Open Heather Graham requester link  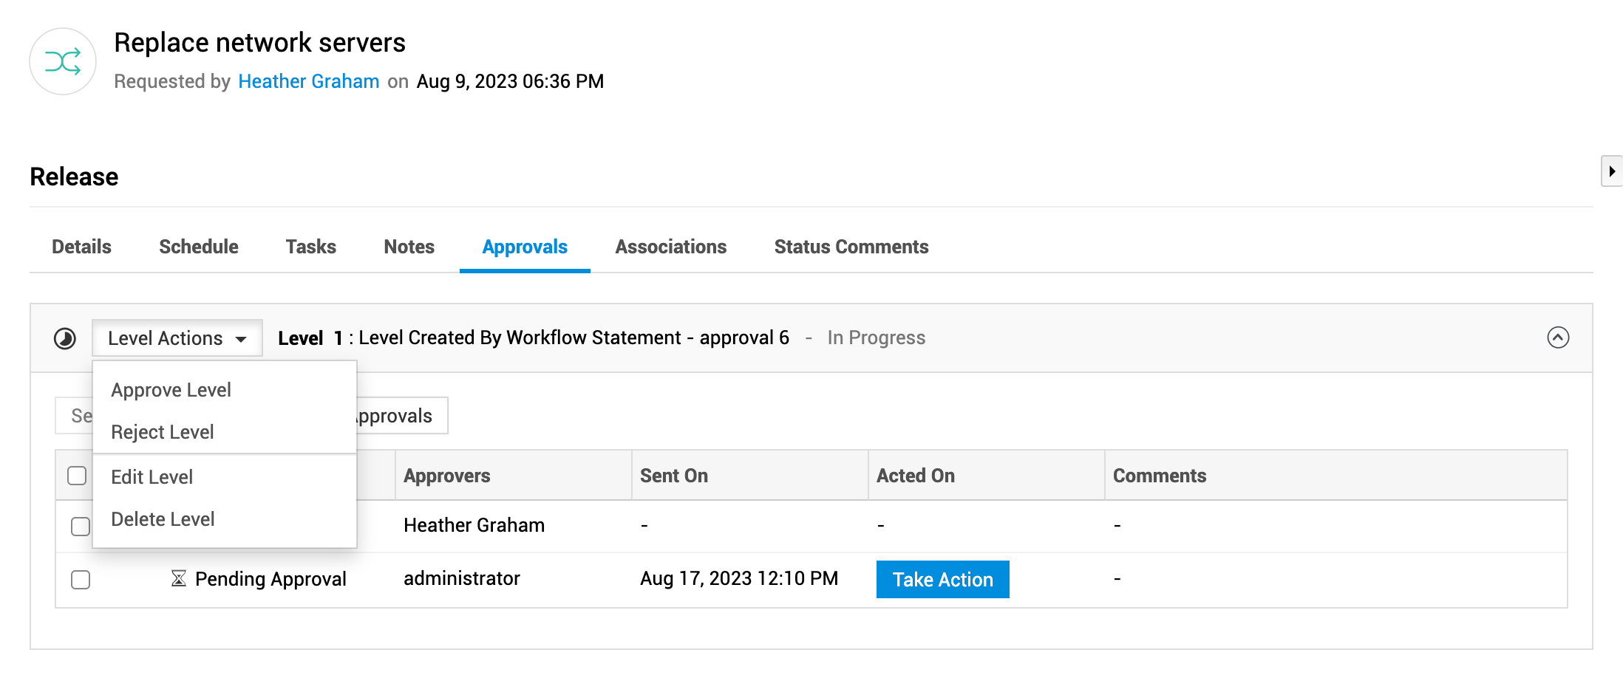click(309, 81)
